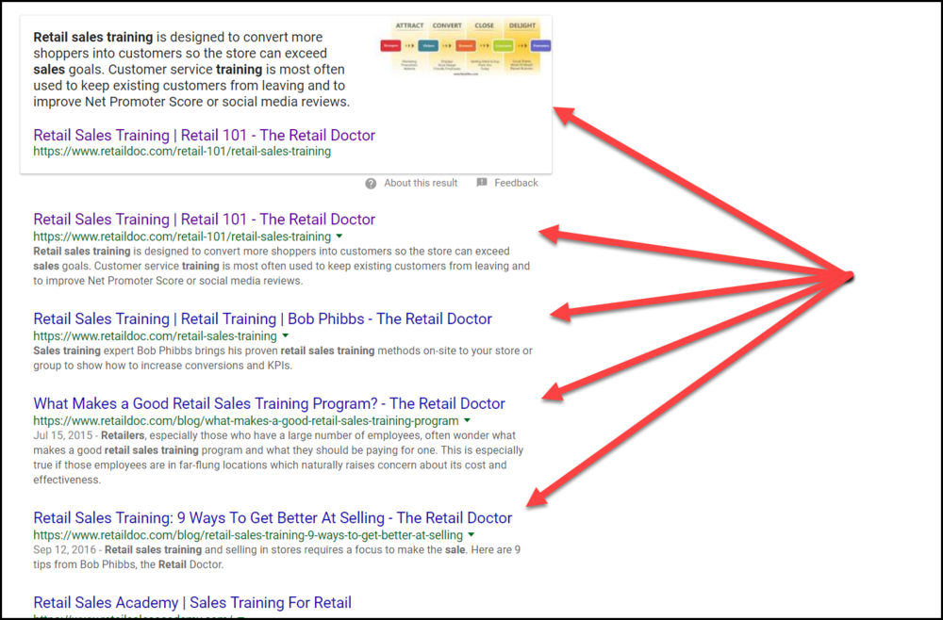The width and height of the screenshot is (943, 620).
Task: Click the About this result question-mark icon
Action: [371, 183]
